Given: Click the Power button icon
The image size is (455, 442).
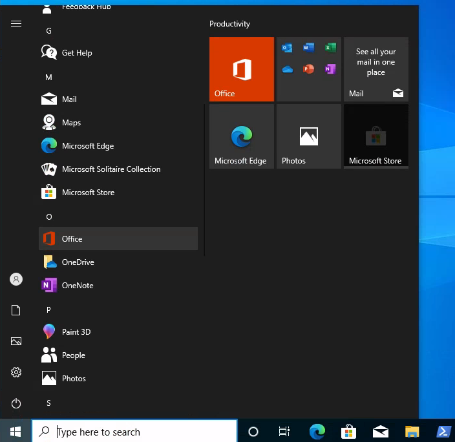Looking at the screenshot, I should [16, 403].
